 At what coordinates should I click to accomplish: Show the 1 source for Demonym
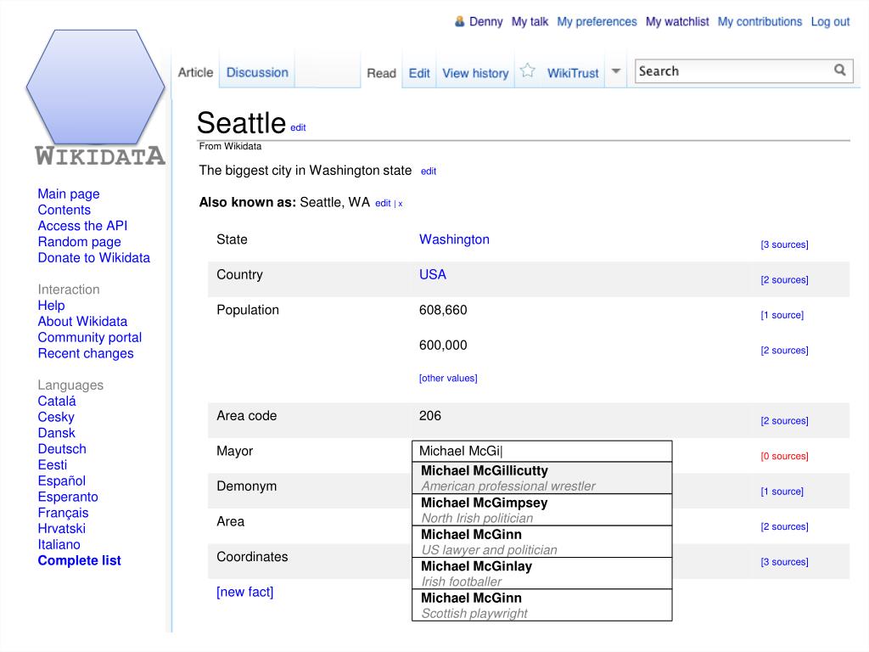point(782,492)
